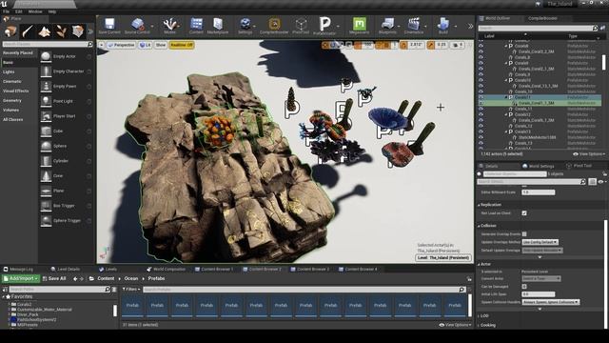The height and width of the screenshot is (343, 609).
Task: Open the Cinematics toolbar icon
Action: point(414,26)
